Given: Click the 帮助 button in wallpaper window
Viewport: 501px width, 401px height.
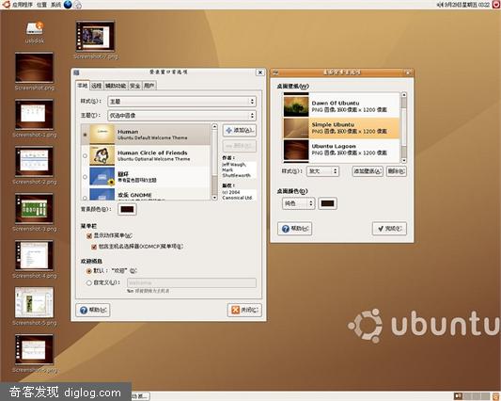Looking at the screenshot, I should 294,229.
